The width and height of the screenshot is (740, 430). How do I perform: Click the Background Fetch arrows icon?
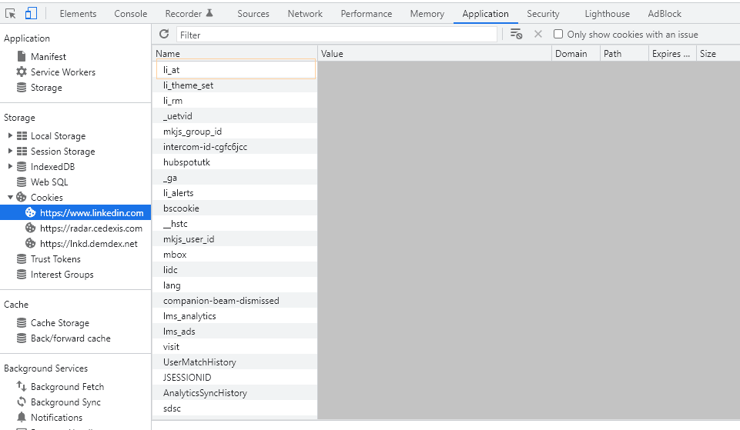click(22, 386)
